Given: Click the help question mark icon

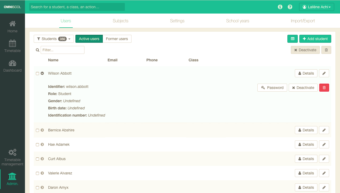Looking at the screenshot, I should [x=290, y=7].
